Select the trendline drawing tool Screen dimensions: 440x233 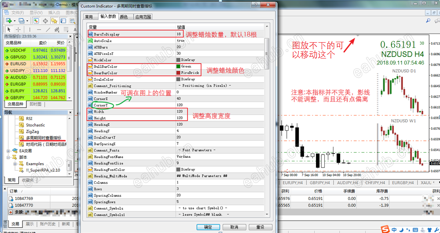click(48, 29)
